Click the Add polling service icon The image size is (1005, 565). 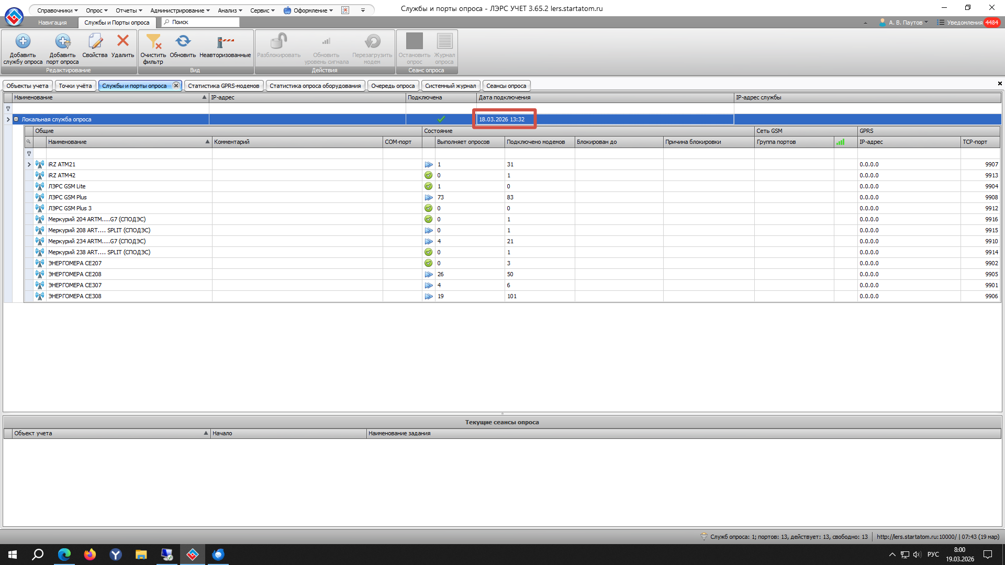(x=23, y=41)
